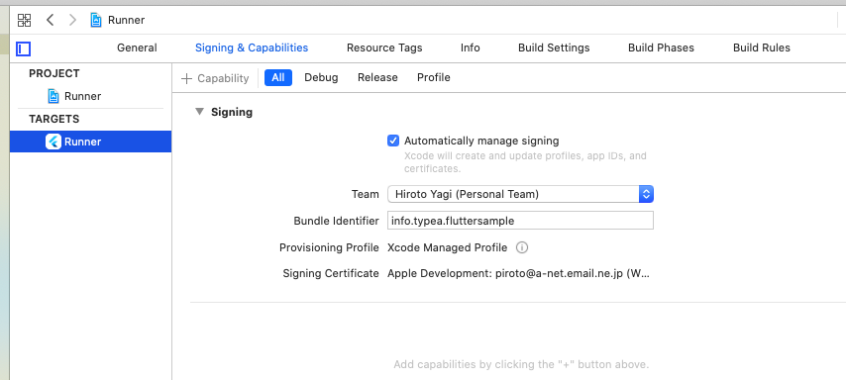Click the Signing section header label
846x380 pixels.
(x=232, y=112)
